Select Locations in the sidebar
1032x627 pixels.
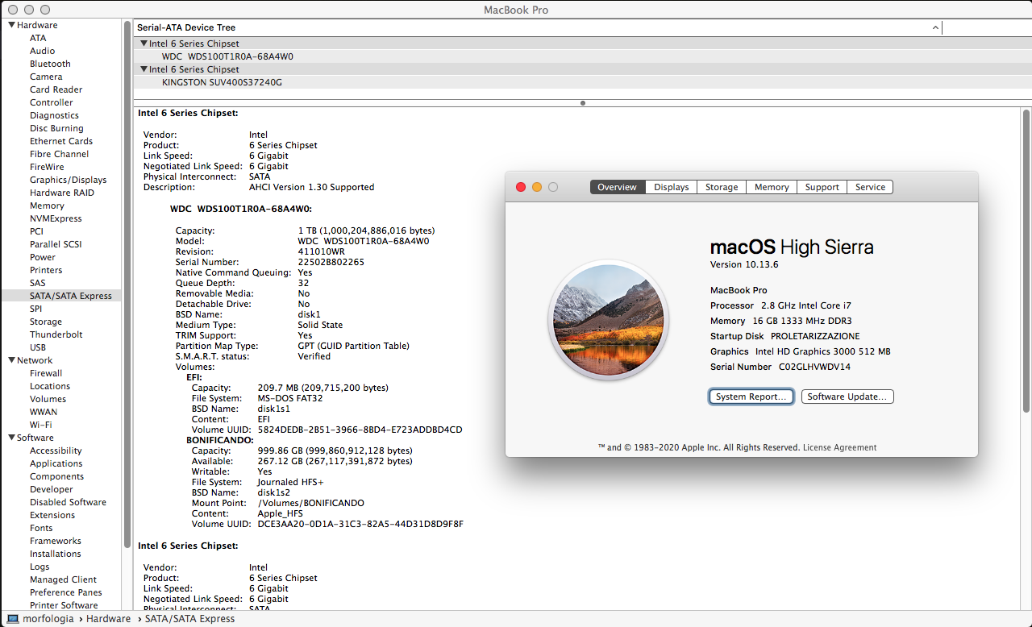(x=50, y=386)
